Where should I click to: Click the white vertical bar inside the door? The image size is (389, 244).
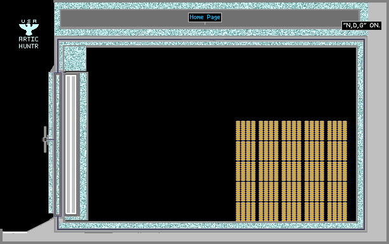[71, 145]
